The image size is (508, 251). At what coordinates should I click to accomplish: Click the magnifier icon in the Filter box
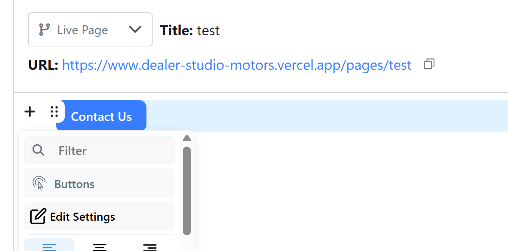coord(38,150)
